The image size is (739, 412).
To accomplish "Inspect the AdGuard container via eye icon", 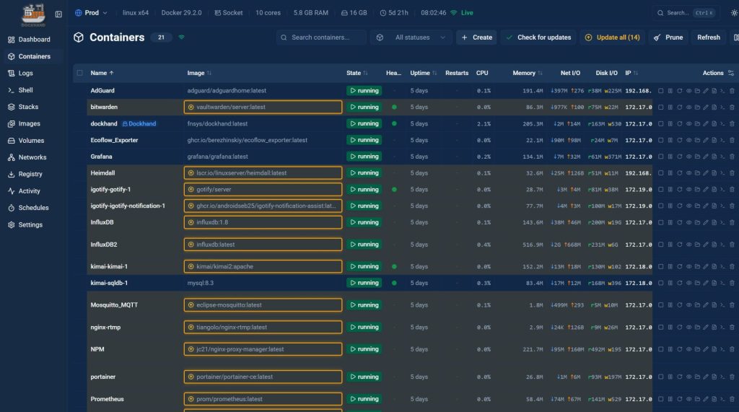I will pyautogui.click(x=688, y=90).
